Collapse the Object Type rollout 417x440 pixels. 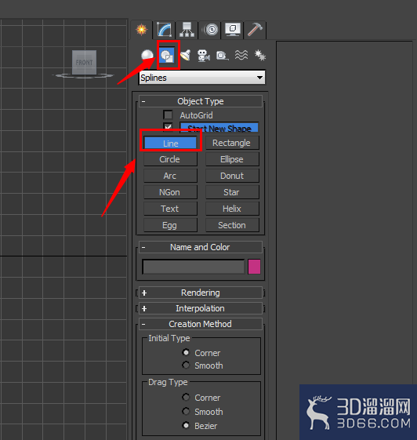201,101
